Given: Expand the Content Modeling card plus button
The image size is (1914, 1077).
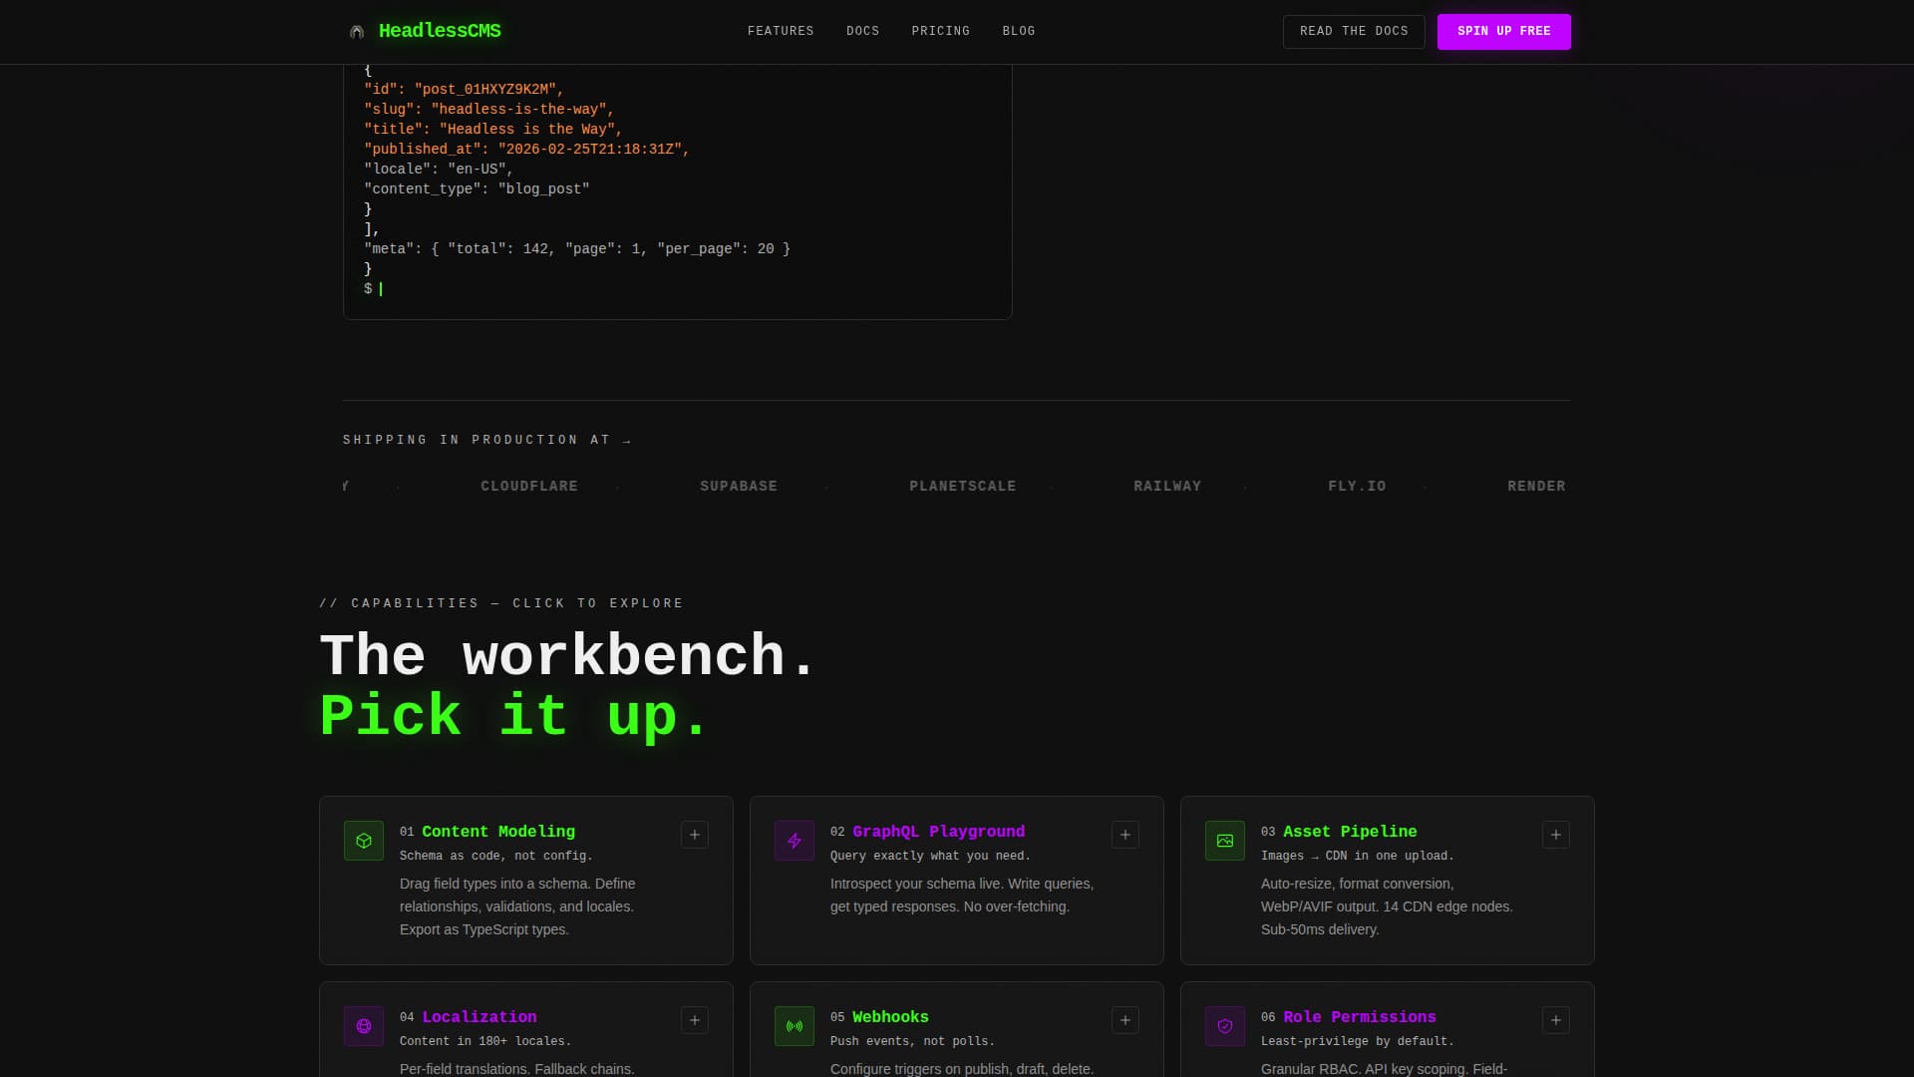Looking at the screenshot, I should pyautogui.click(x=695, y=835).
